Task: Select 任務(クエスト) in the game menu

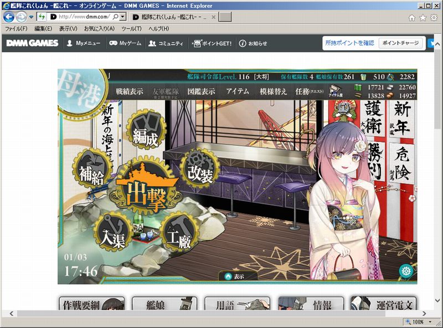Action: pos(310,91)
